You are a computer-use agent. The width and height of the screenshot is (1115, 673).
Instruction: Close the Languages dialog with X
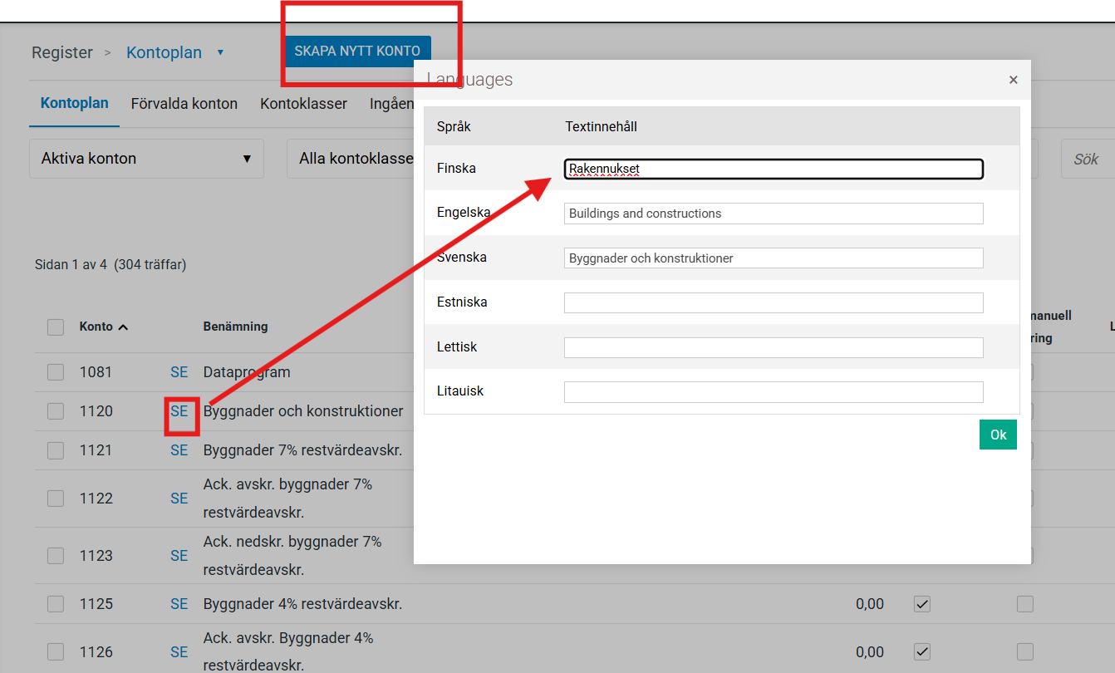point(1013,80)
